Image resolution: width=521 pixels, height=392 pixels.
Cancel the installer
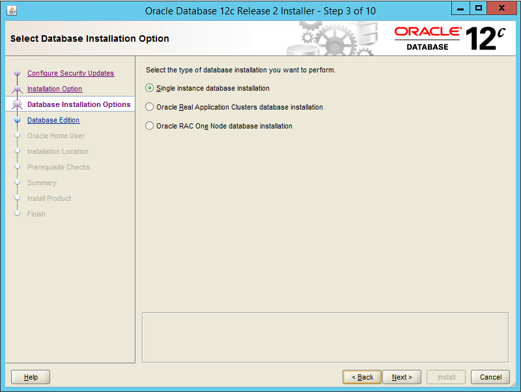[490, 377]
